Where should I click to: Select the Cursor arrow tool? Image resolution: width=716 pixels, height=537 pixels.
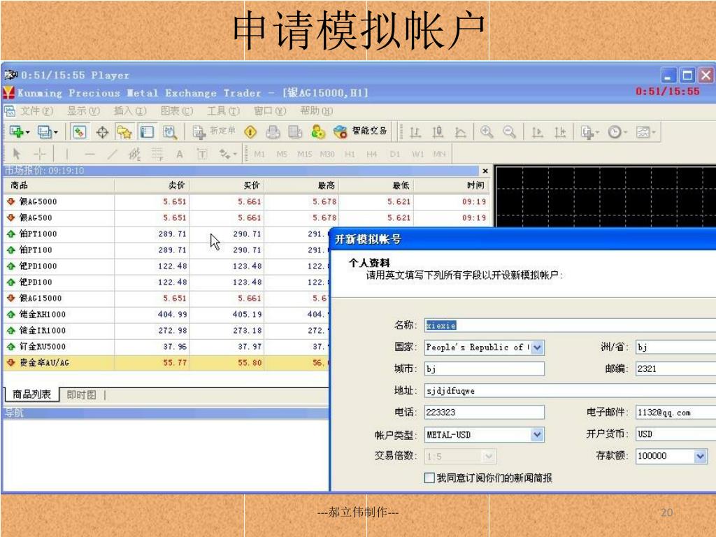pos(17,154)
